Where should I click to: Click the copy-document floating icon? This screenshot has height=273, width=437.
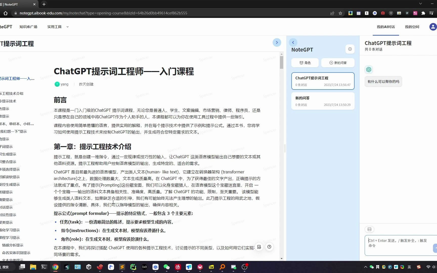(x=259, y=247)
